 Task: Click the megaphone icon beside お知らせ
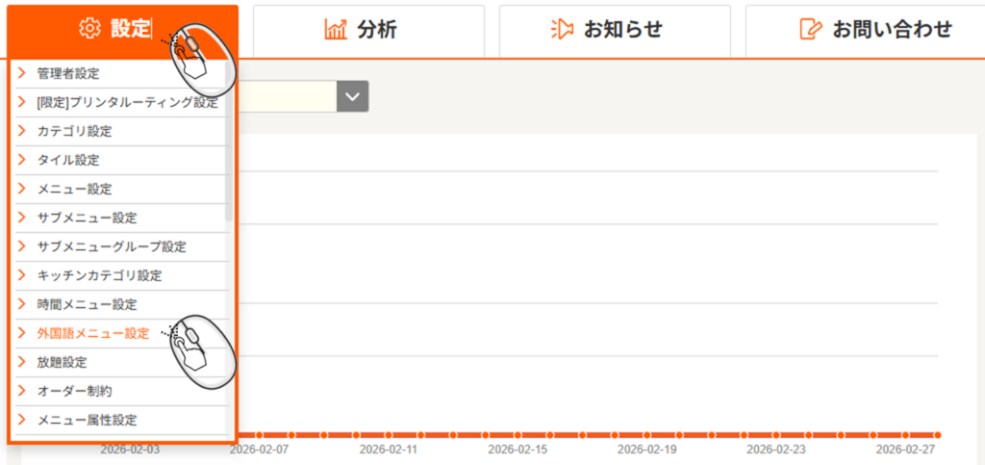(x=562, y=30)
